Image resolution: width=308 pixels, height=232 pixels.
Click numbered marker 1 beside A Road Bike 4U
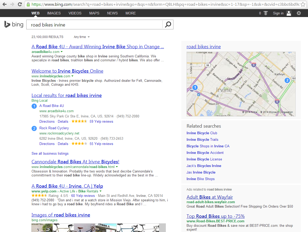34,106
